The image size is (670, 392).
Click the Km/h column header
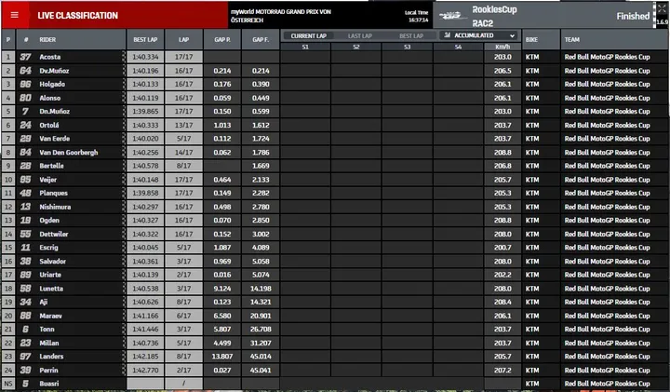[x=502, y=47]
